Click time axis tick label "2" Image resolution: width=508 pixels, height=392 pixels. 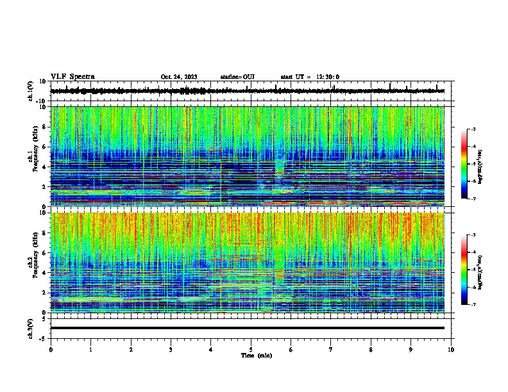click(131, 350)
